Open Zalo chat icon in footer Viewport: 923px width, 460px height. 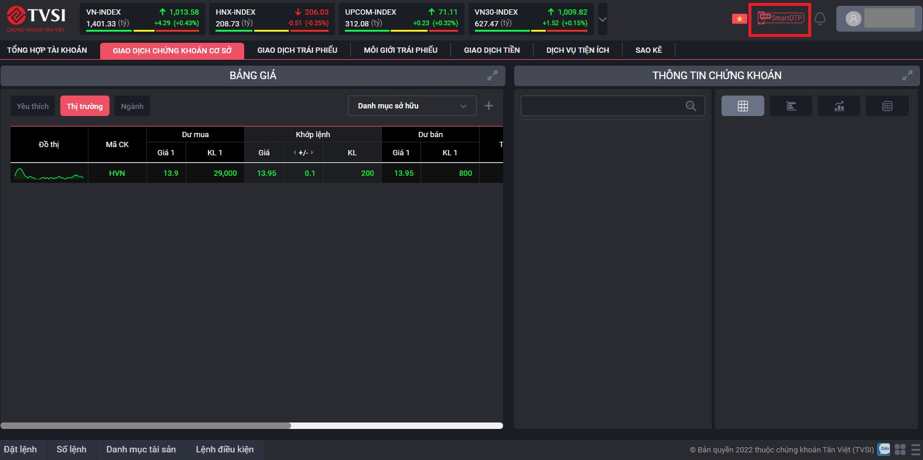884,449
